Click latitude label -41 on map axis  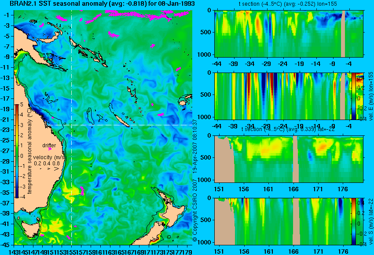pyautogui.click(x=5, y=224)
